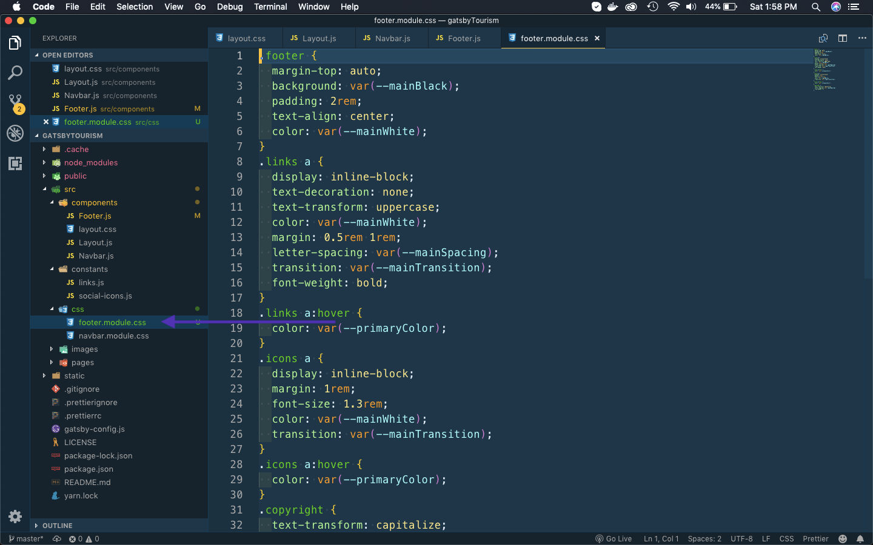The height and width of the screenshot is (545, 873).
Task: Open the Time Machine menu bar icon
Action: click(x=652, y=7)
